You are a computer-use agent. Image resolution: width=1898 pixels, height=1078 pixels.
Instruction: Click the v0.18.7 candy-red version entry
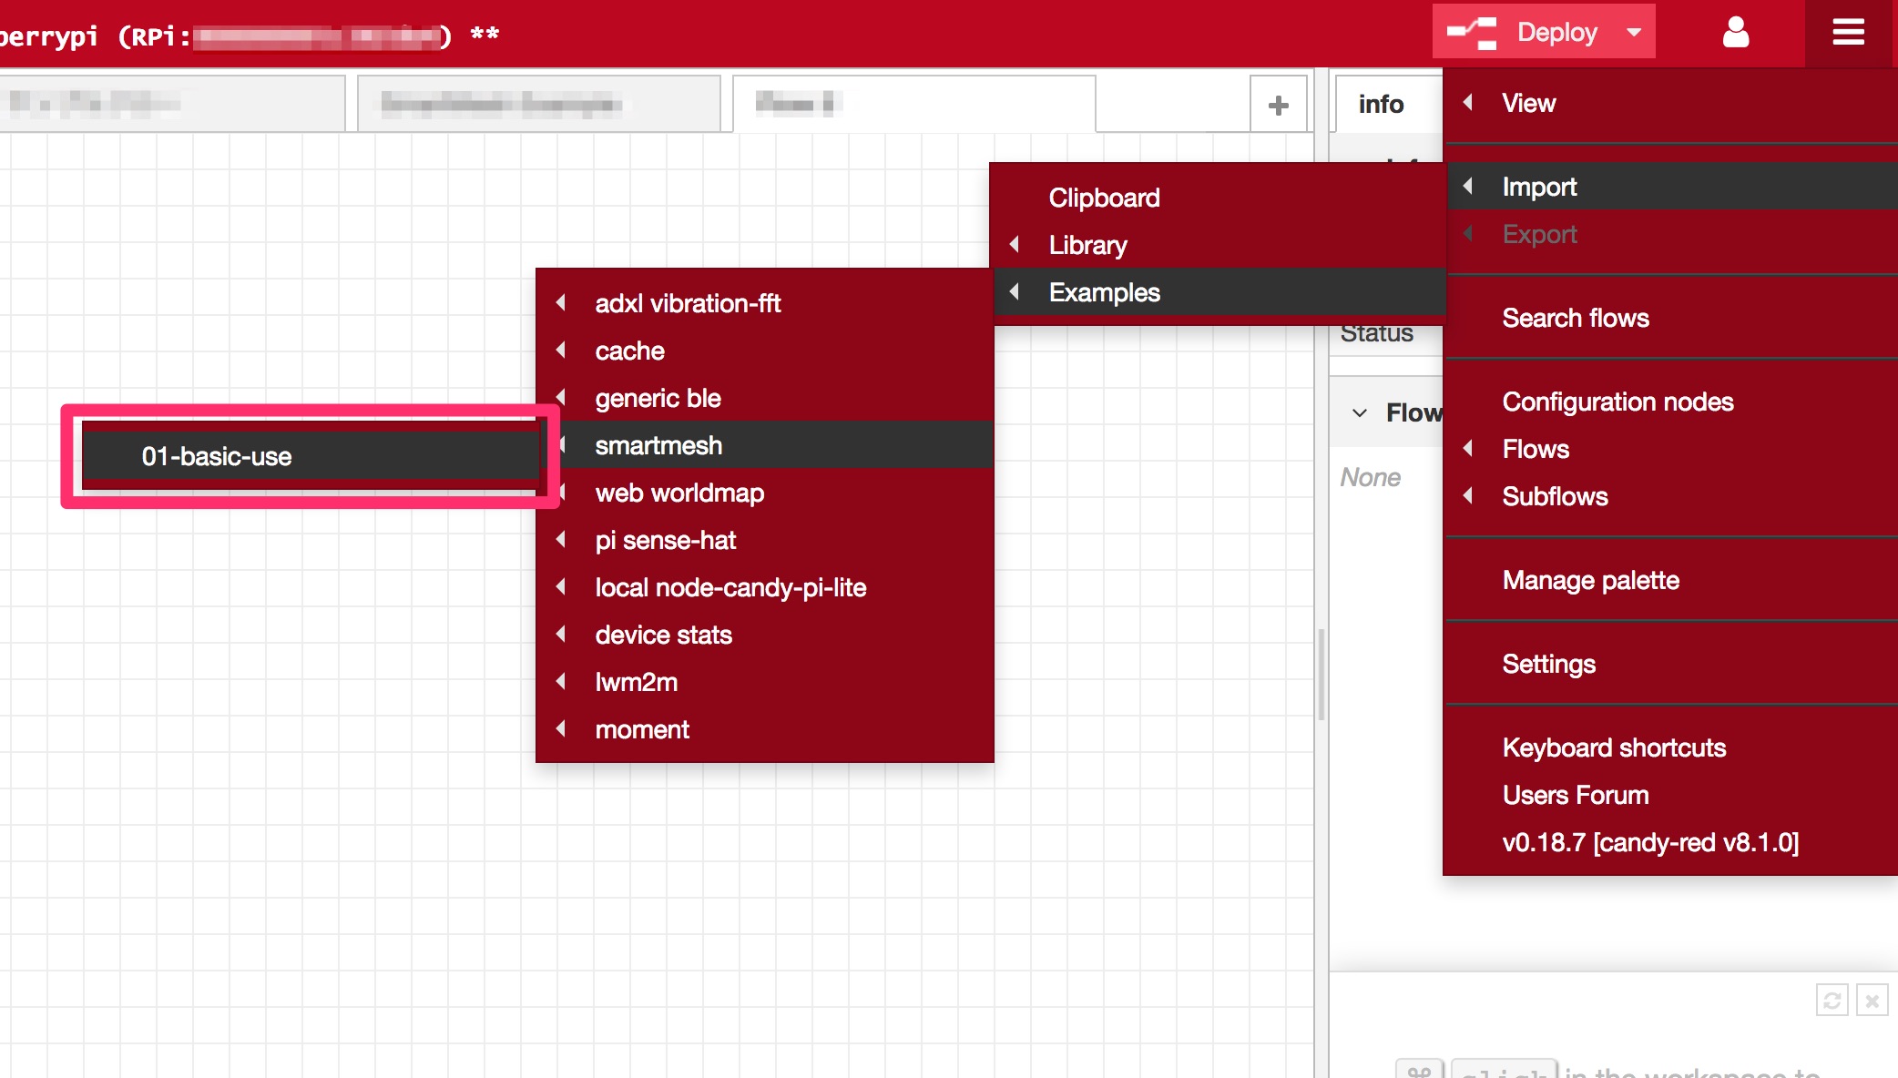click(1670, 842)
